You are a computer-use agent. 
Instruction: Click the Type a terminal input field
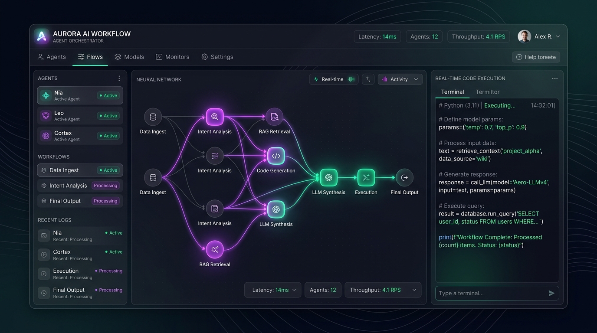click(x=497, y=293)
